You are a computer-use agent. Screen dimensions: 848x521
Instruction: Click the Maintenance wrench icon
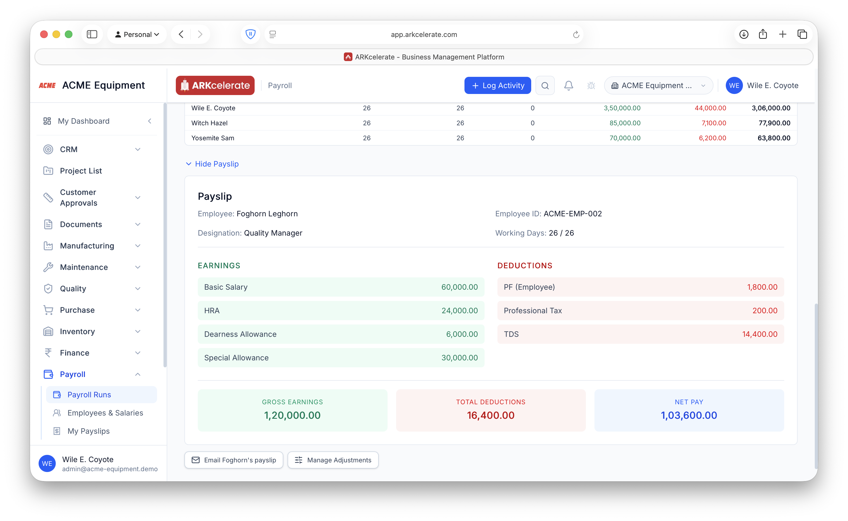click(48, 267)
